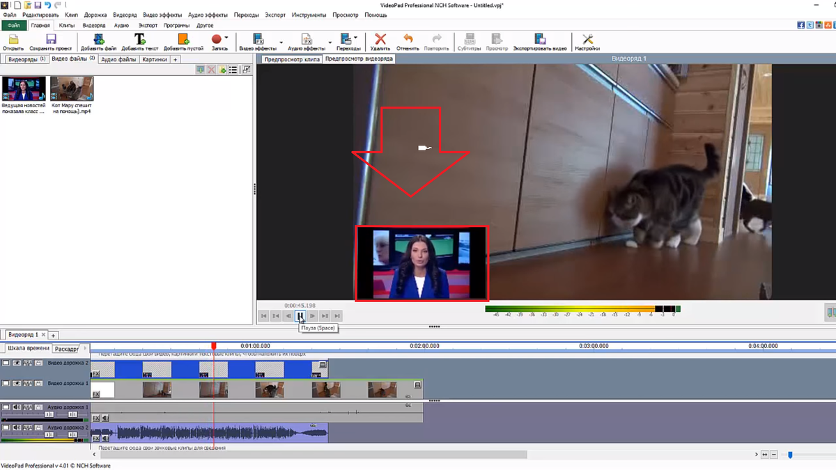Click the Facebook share icon
836x470 pixels.
point(801,25)
